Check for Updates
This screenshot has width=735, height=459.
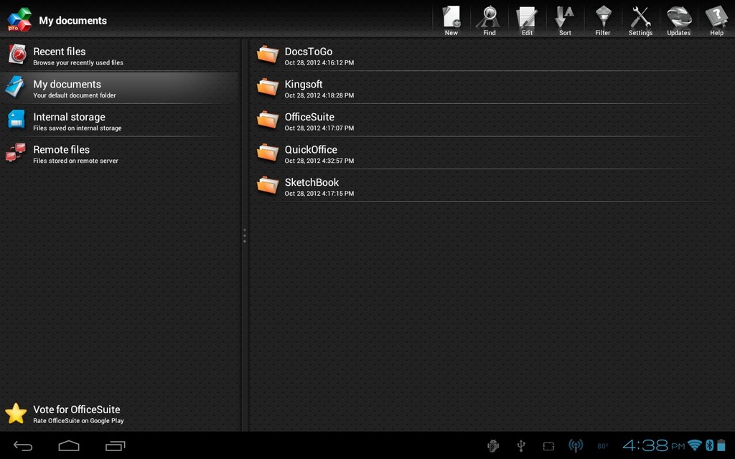point(679,20)
